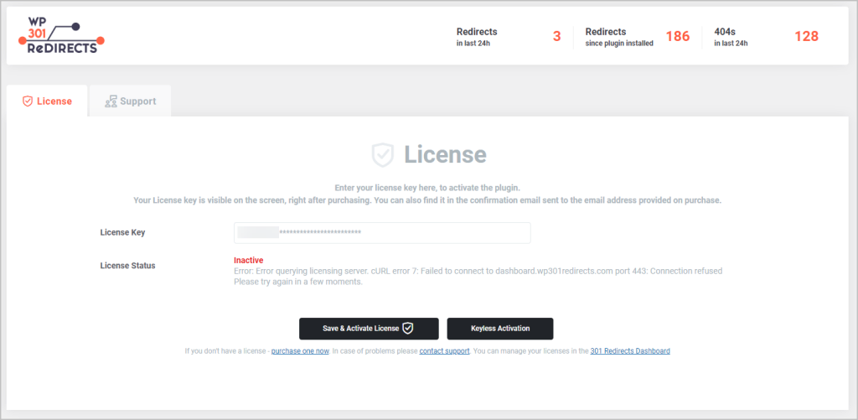Image resolution: width=858 pixels, height=420 pixels.
Task: Switch to the Support tab
Action: tap(130, 101)
